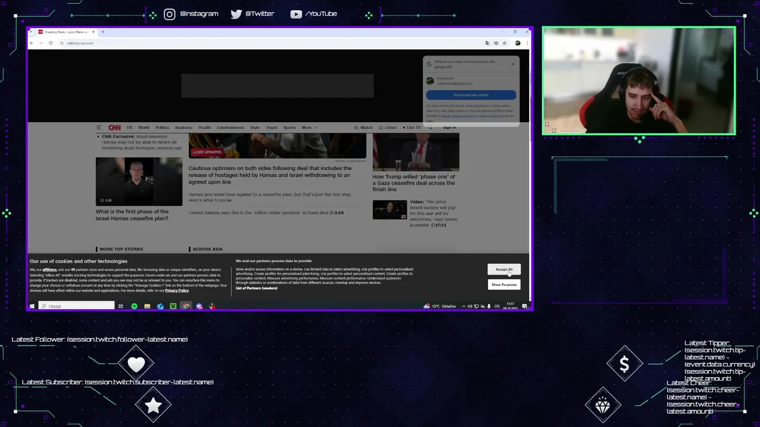Screen dimensions: 760x427
Task: Open the Cautious optimism on both sides headline
Action: [270, 175]
